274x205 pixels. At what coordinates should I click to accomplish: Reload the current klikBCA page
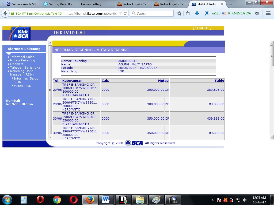[125, 13]
